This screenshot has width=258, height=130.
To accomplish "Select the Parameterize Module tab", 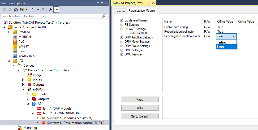I will pyautogui.click(x=142, y=11).
